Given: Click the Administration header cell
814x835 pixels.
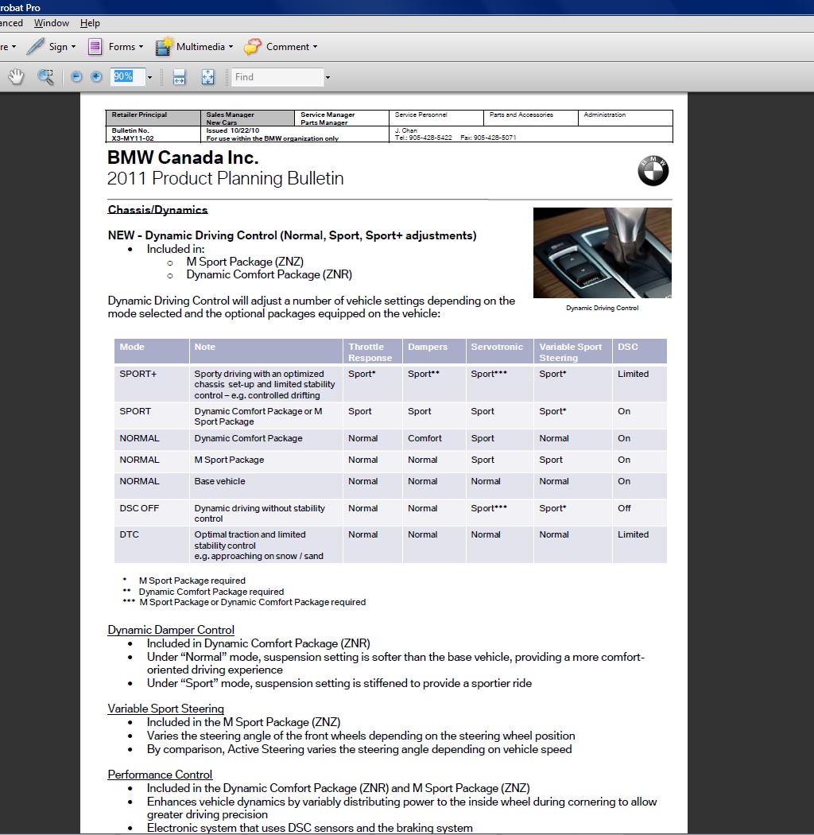Looking at the screenshot, I should 626,118.
